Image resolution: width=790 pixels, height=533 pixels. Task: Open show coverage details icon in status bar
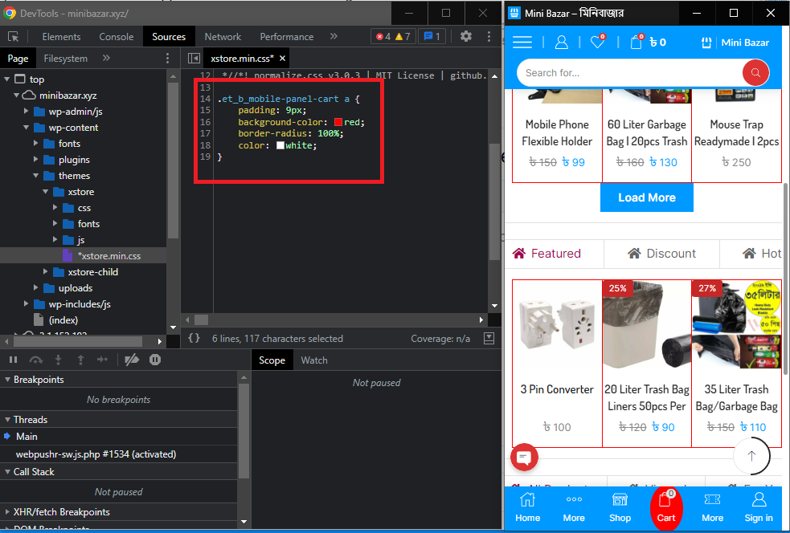pyautogui.click(x=489, y=338)
